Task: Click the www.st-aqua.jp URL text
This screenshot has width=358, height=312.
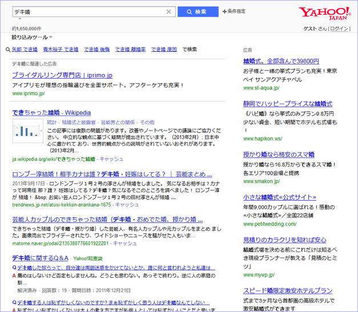Action: tap(262, 88)
